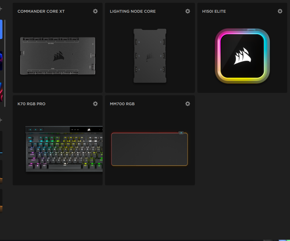The image size is (290, 241).
Task: Open settings for H150i Elite cooler
Action: 280,11
